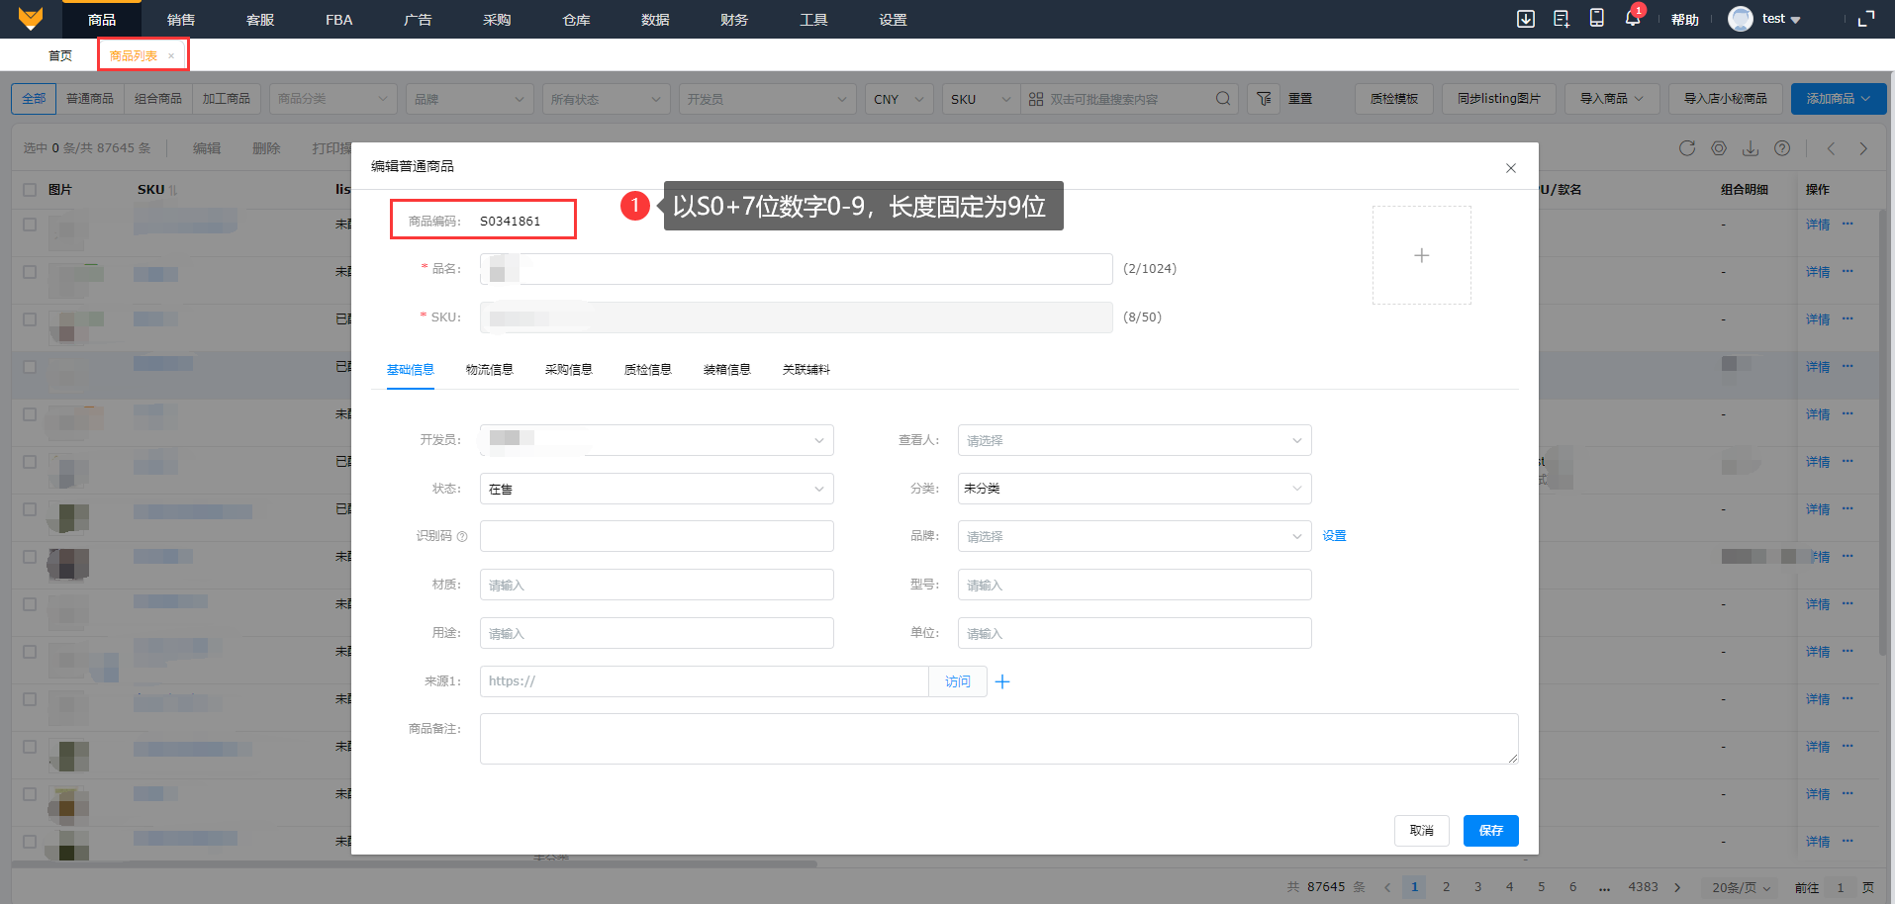The width and height of the screenshot is (1895, 904).
Task: Close the 商品列表 tab
Action: pos(171,56)
